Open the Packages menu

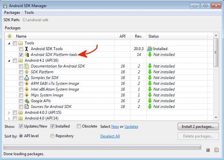[12, 13]
